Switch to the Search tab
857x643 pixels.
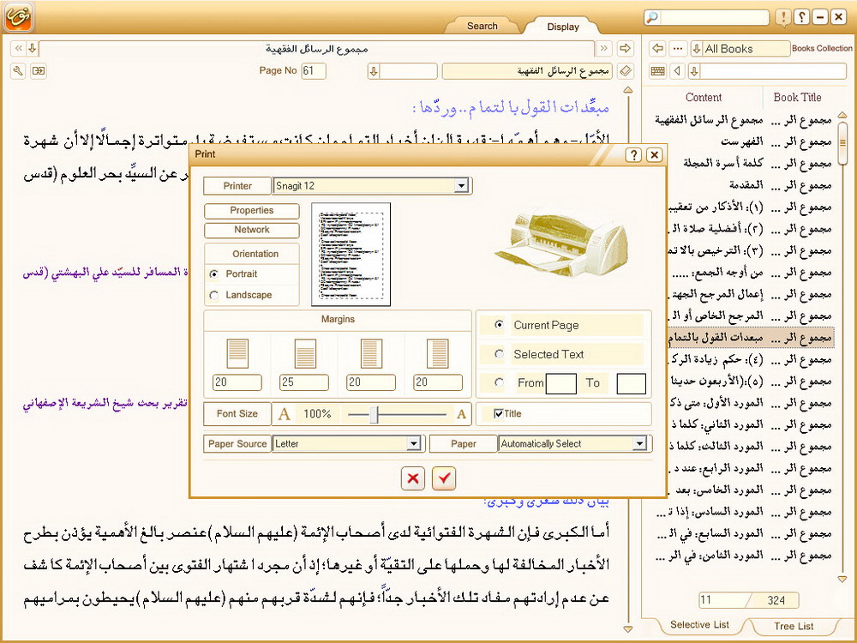point(482,26)
